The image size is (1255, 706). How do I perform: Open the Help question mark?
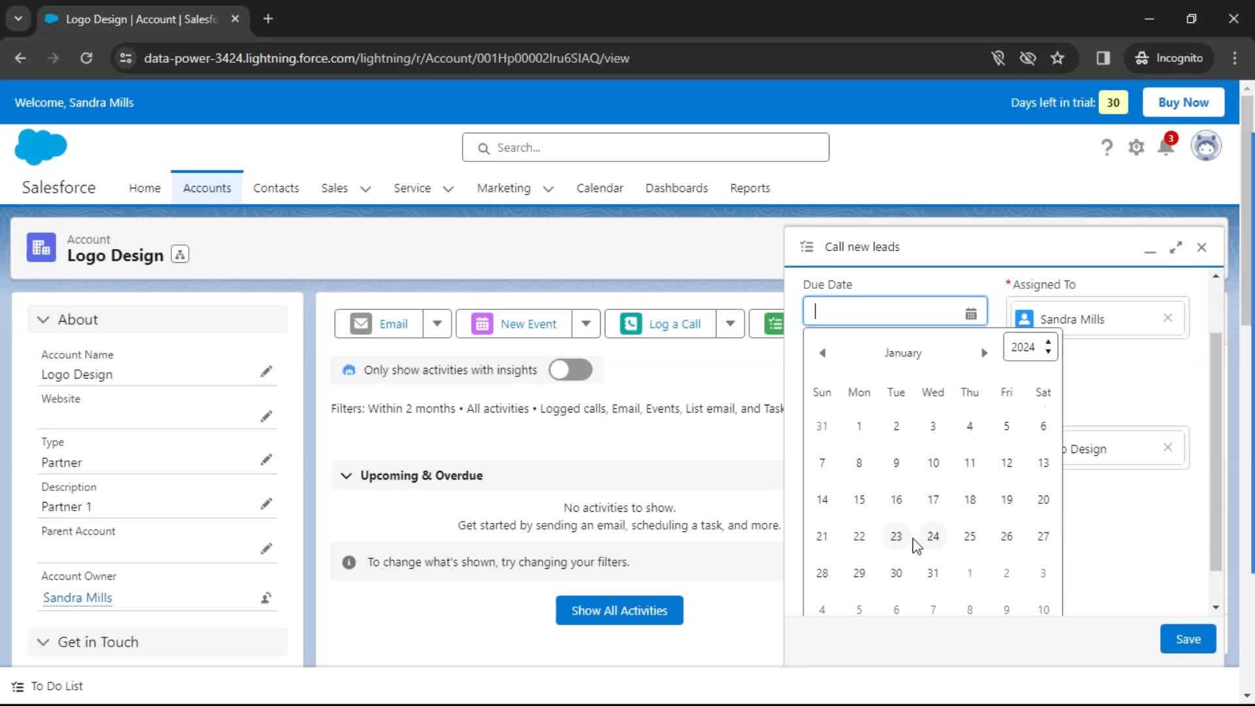[1106, 147]
